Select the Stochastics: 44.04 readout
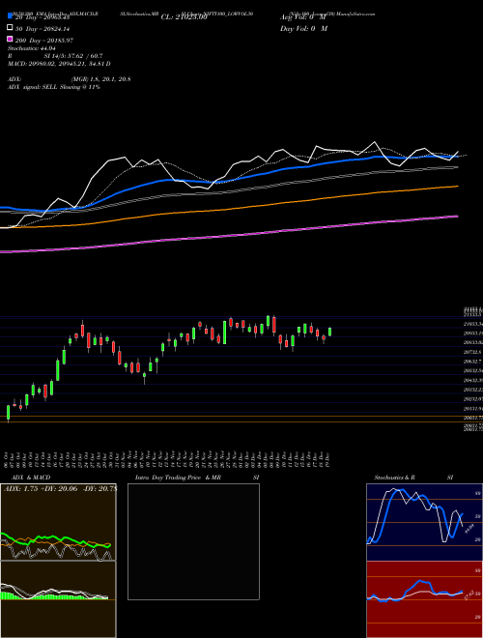 [32, 48]
